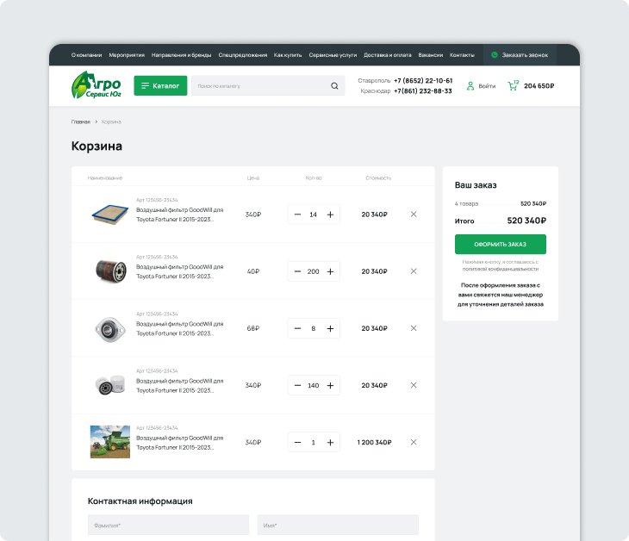Remove the item with quantity 140
This screenshot has width=629, height=541.
pos(414,385)
